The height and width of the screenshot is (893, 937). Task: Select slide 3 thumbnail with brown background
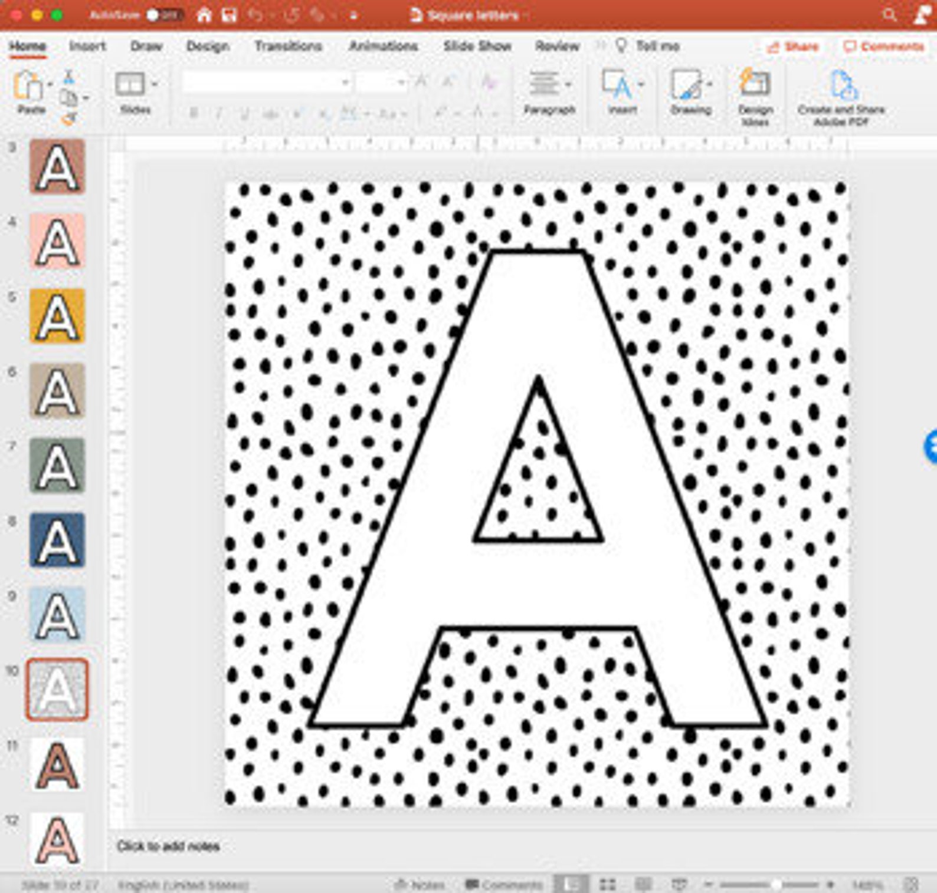click(x=57, y=166)
